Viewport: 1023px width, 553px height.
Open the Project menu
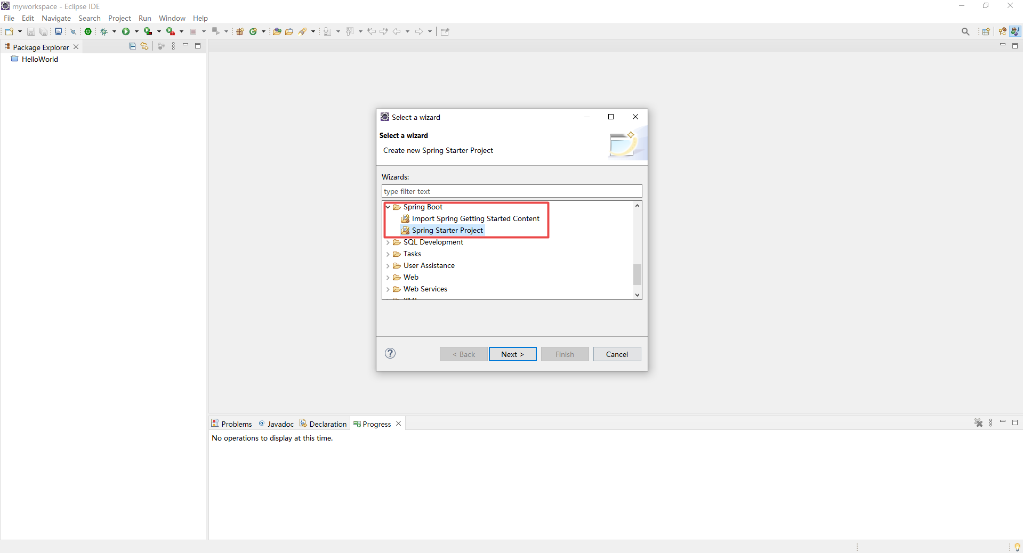119,18
